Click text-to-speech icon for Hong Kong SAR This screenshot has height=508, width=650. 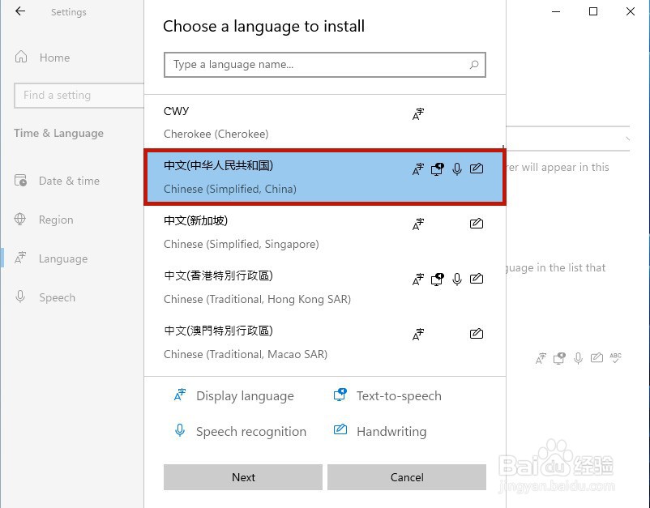pyautogui.click(x=438, y=280)
